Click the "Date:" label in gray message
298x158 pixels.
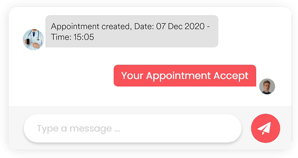144,26
